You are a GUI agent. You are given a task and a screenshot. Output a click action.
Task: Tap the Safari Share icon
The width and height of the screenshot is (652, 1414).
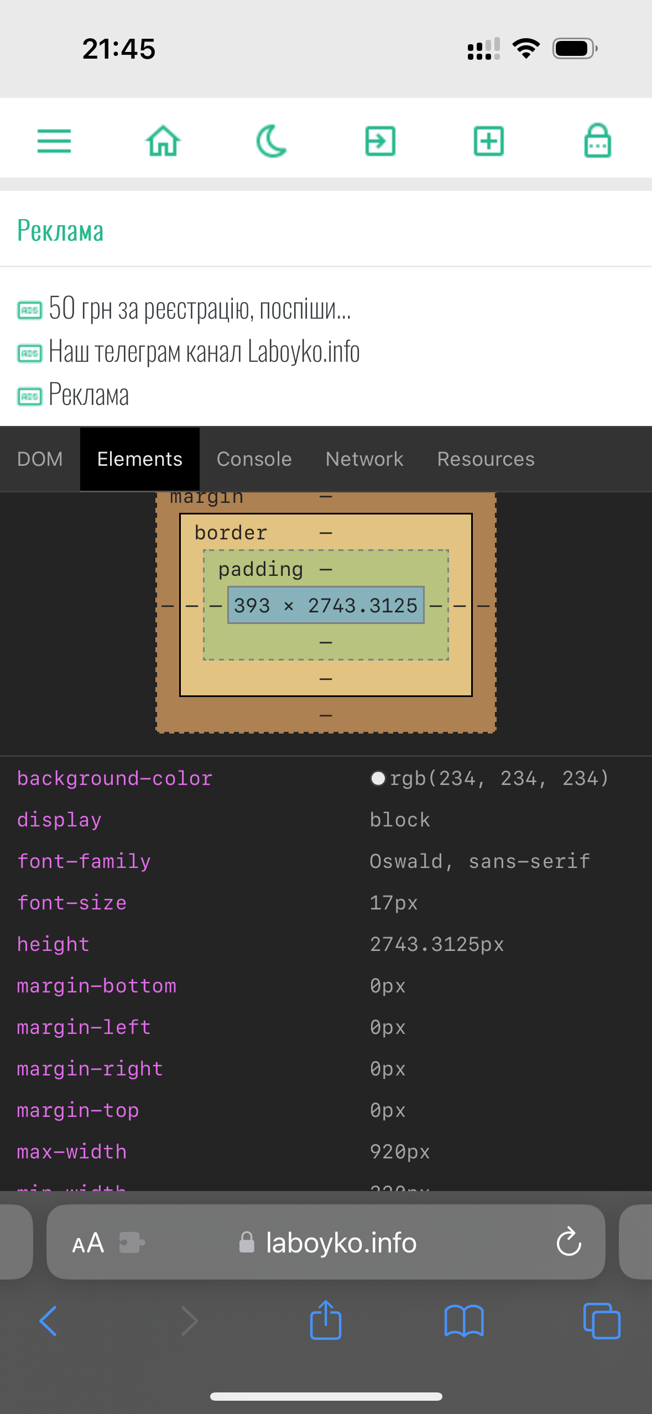coord(326,1321)
